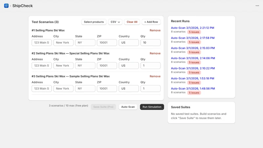Click the '3 scenarios / 10 max (free plan)' text

(68, 106)
